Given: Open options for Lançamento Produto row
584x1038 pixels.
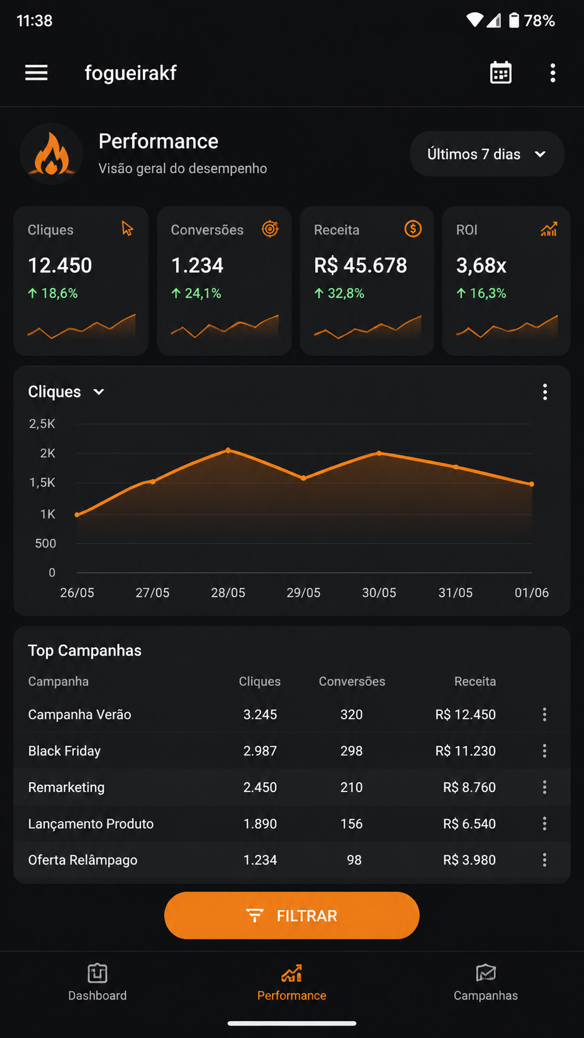Looking at the screenshot, I should pyautogui.click(x=544, y=824).
